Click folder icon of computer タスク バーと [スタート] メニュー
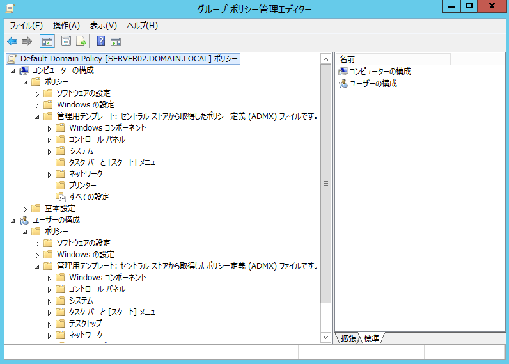Image resolution: width=509 pixels, height=364 pixels. click(60, 162)
